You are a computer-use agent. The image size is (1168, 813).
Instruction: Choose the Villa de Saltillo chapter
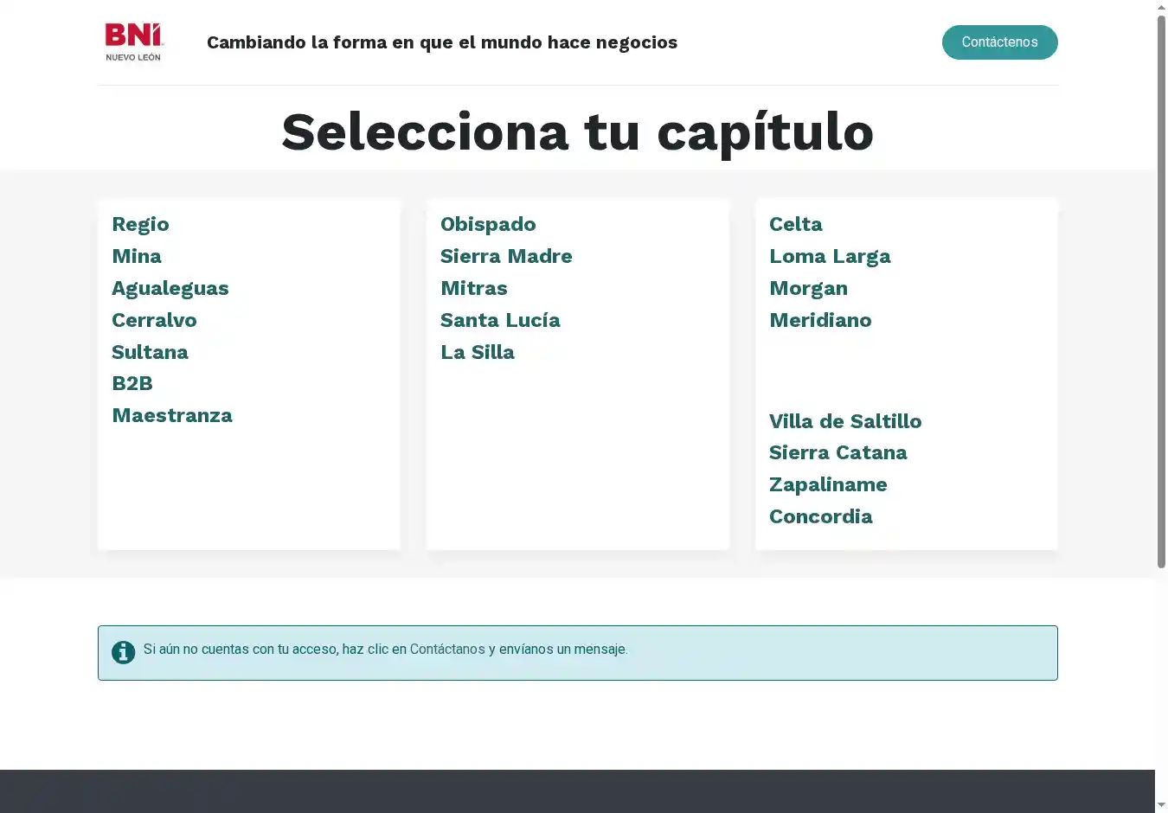(845, 422)
